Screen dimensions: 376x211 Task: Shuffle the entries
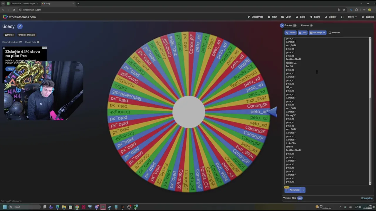(x=291, y=33)
